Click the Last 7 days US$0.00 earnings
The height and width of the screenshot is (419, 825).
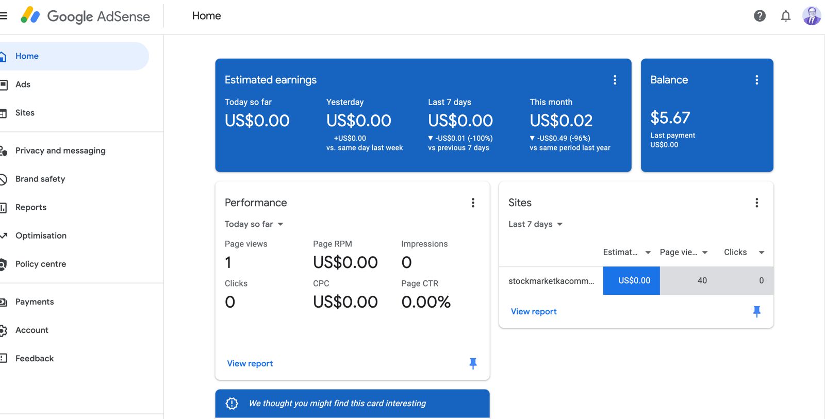pyautogui.click(x=460, y=121)
